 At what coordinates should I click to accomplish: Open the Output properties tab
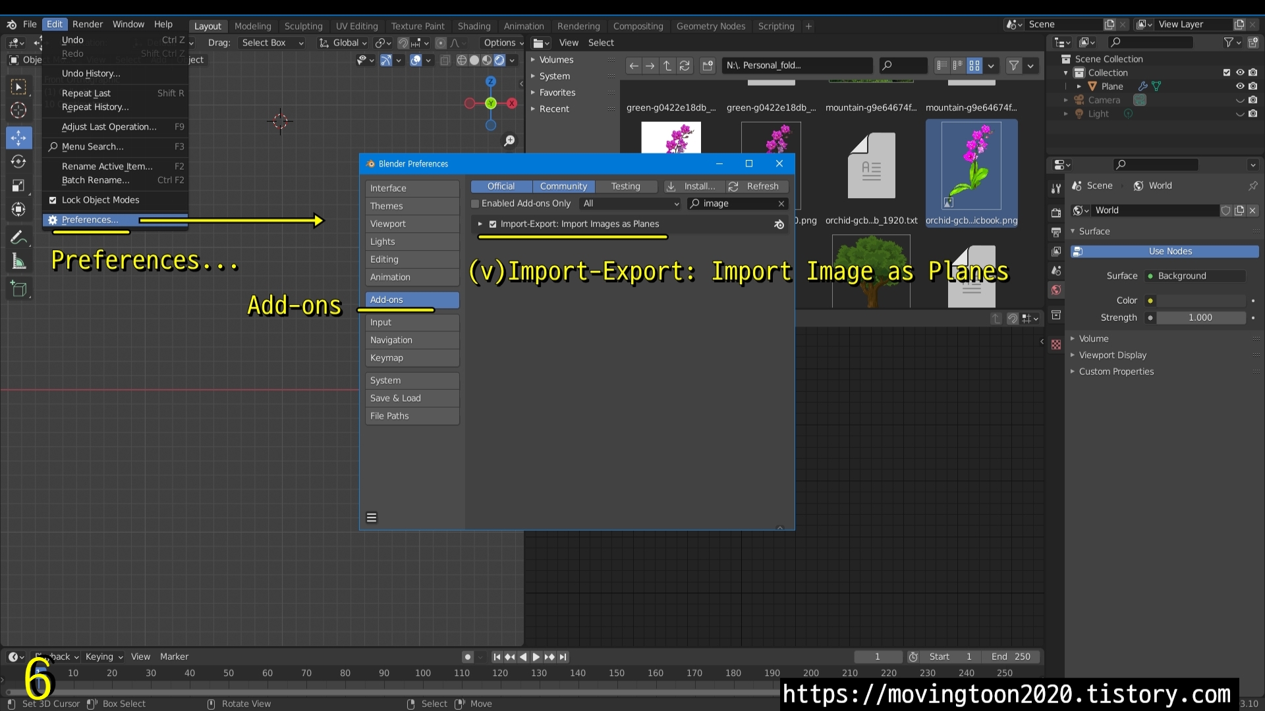1056,232
